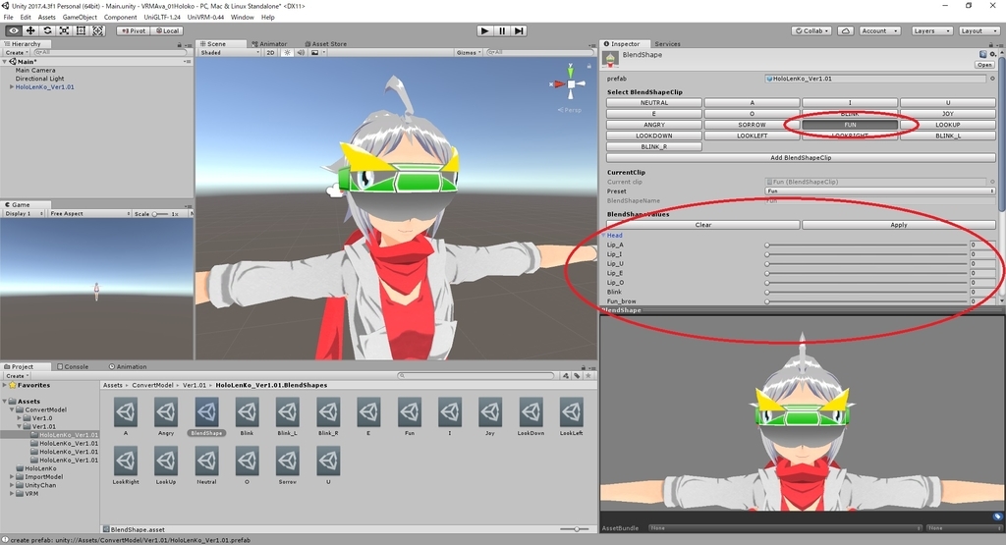This screenshot has height=545, width=1006.
Task: Select the Move tool
Action: [30, 30]
